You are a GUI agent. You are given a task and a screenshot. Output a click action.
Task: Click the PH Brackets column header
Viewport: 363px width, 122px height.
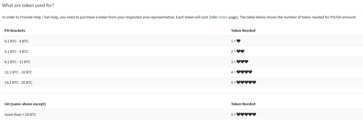[x=15, y=30]
